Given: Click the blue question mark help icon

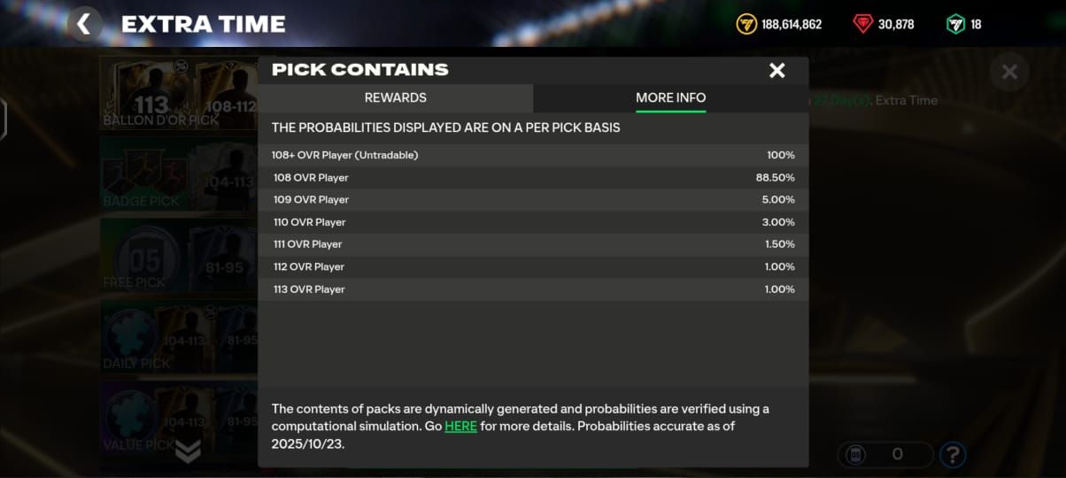Looking at the screenshot, I should pyautogui.click(x=953, y=455).
